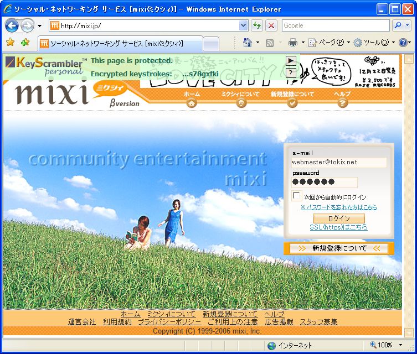Stop page loading with the red X
This screenshot has width=417, height=354.
point(271,26)
